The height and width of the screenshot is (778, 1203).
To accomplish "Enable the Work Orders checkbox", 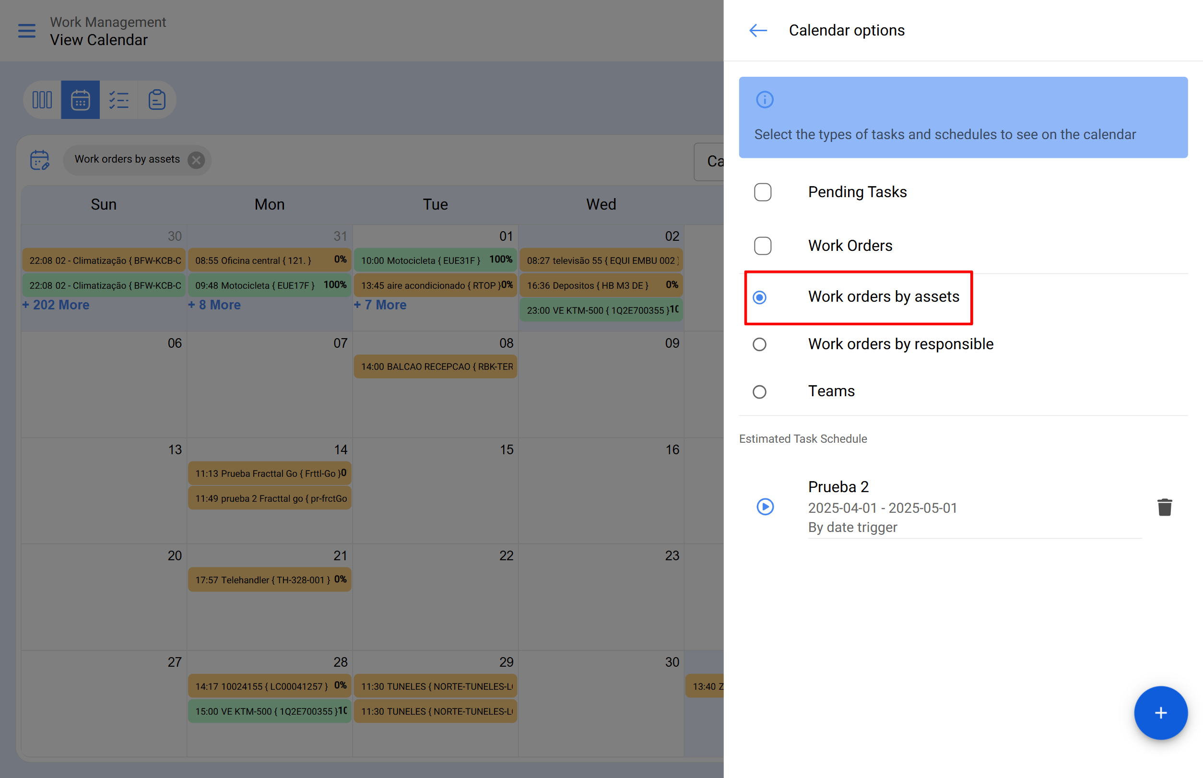I will [x=762, y=246].
